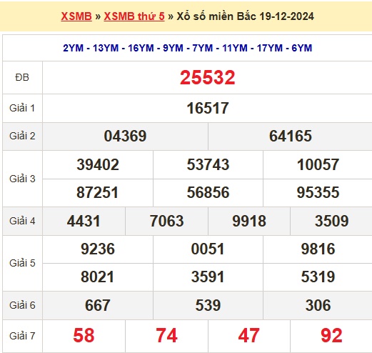Screen dimensions: 372x353
Task: Select seventh prize number 74
Action: point(166,336)
